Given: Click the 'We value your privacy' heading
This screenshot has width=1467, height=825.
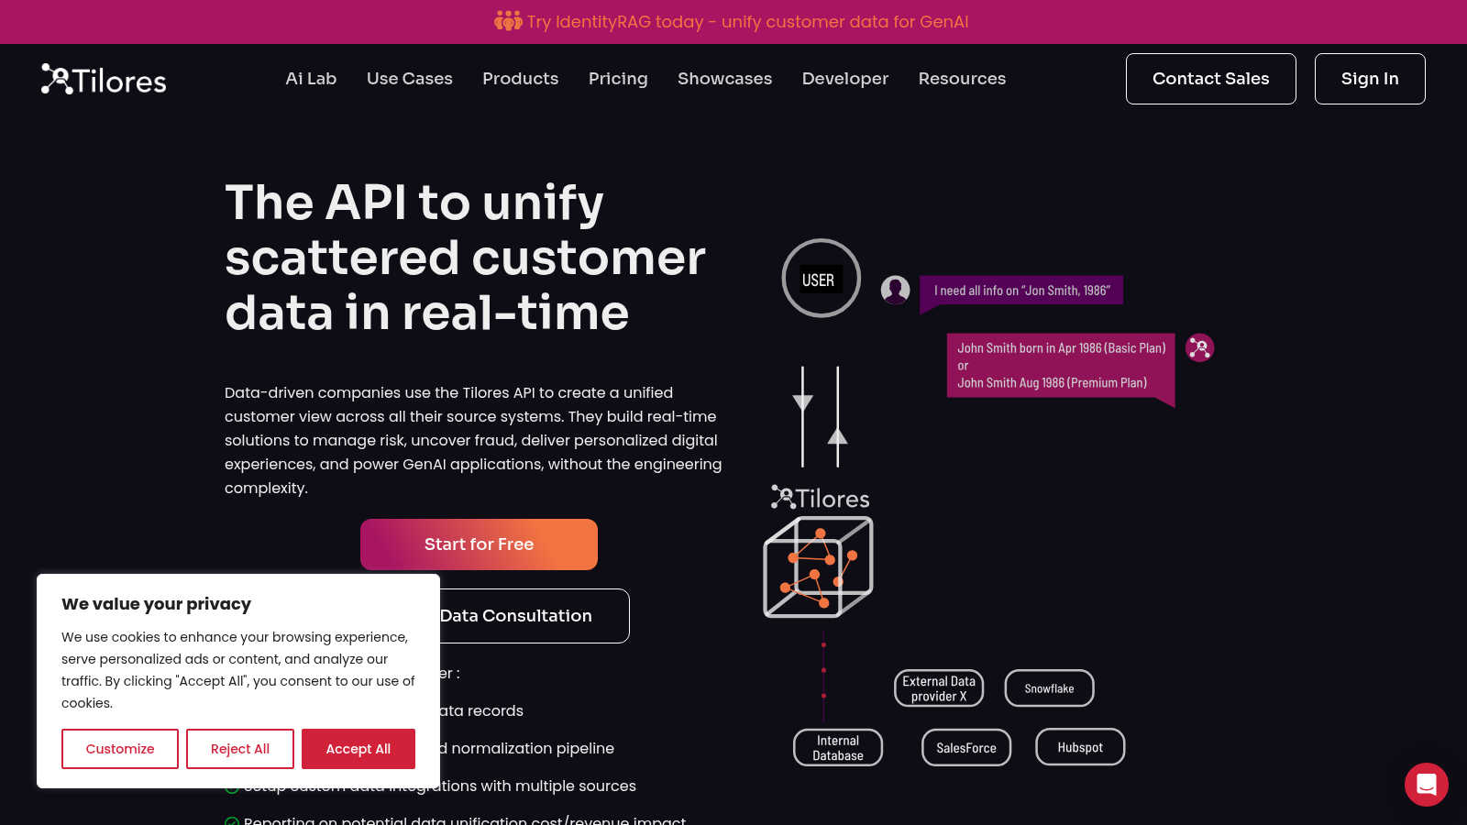Looking at the screenshot, I should coord(156,604).
